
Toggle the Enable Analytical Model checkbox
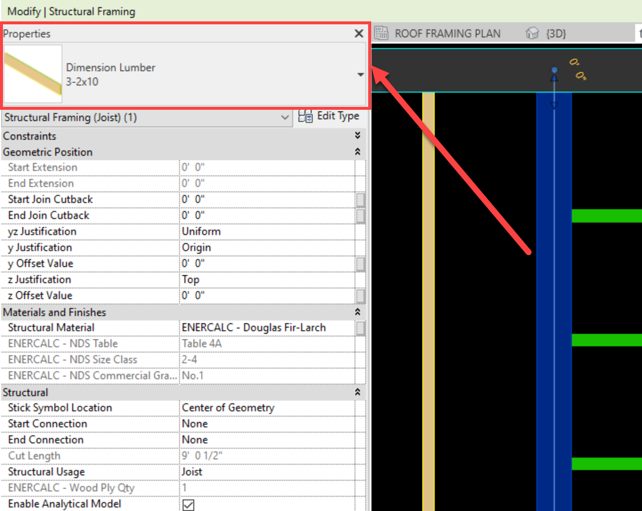tap(188, 504)
